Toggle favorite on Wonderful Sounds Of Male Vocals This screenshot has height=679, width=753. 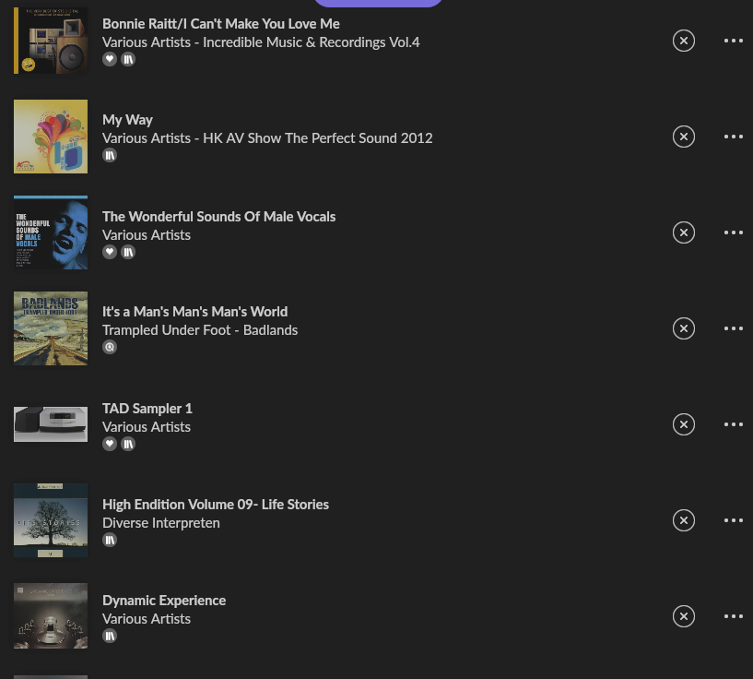pos(110,252)
